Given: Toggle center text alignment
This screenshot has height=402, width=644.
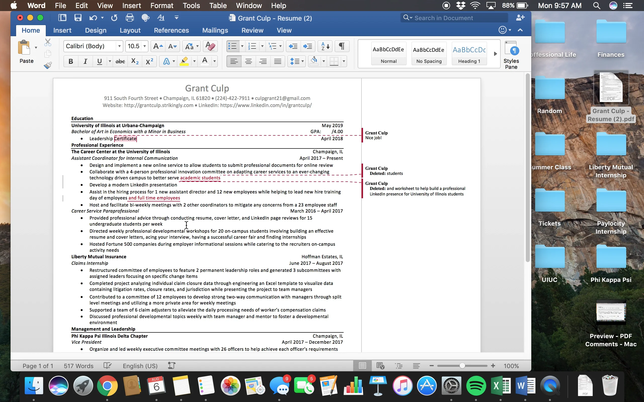Looking at the screenshot, I should coord(249,61).
